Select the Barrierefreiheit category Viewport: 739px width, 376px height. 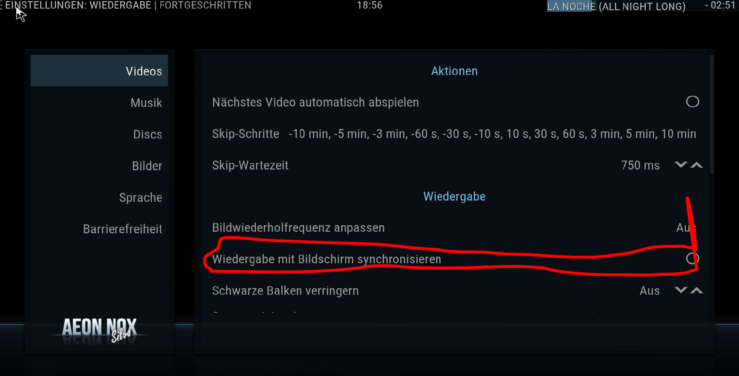(x=99, y=229)
